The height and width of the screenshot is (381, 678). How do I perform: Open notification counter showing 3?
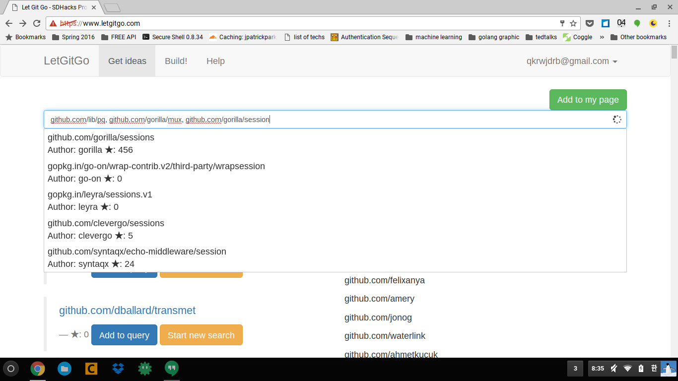[575, 369]
